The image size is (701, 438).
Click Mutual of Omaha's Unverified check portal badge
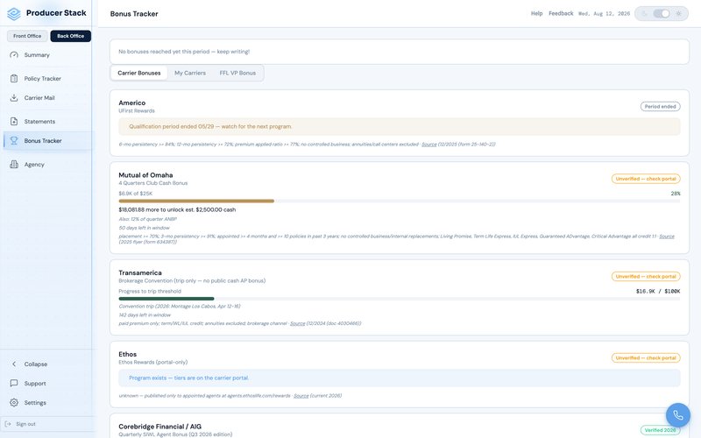click(x=646, y=179)
